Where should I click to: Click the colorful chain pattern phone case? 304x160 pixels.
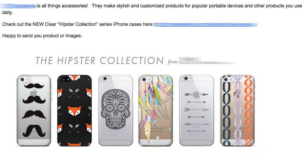tap(237, 110)
